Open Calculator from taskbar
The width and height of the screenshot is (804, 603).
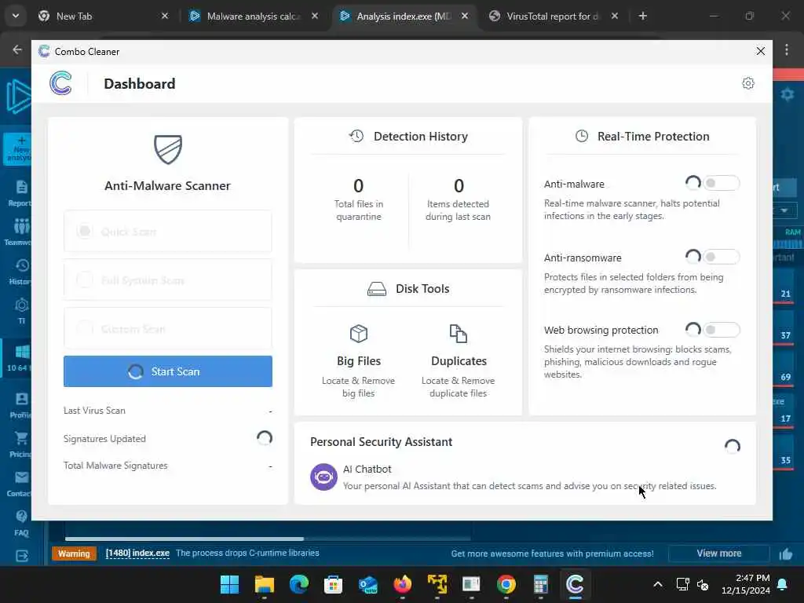click(540, 584)
